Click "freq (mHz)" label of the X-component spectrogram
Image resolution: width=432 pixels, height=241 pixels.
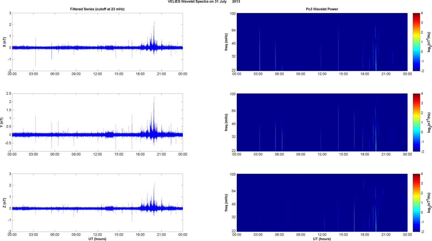pos(226,42)
